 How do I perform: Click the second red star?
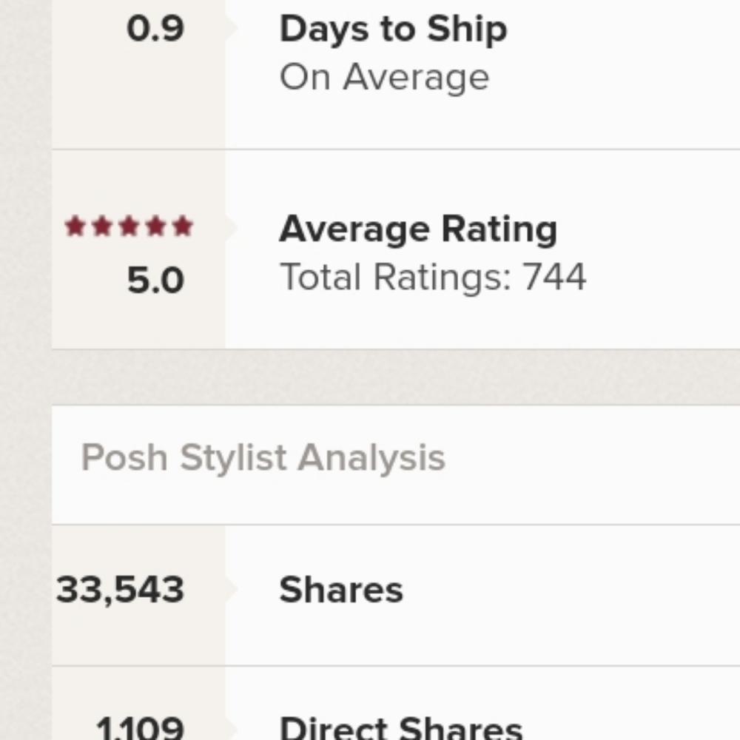102,226
